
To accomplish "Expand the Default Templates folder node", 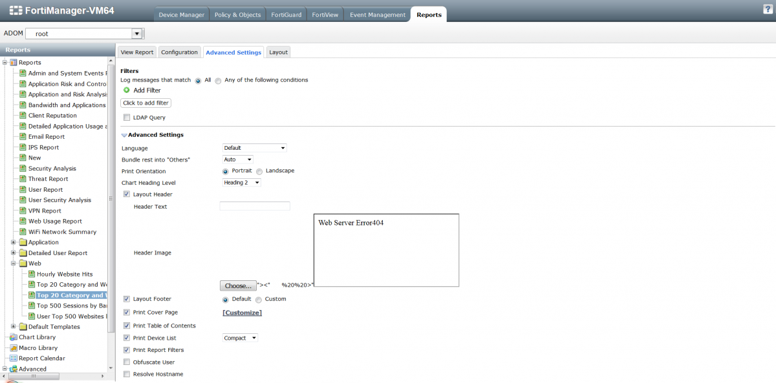I will [14, 327].
